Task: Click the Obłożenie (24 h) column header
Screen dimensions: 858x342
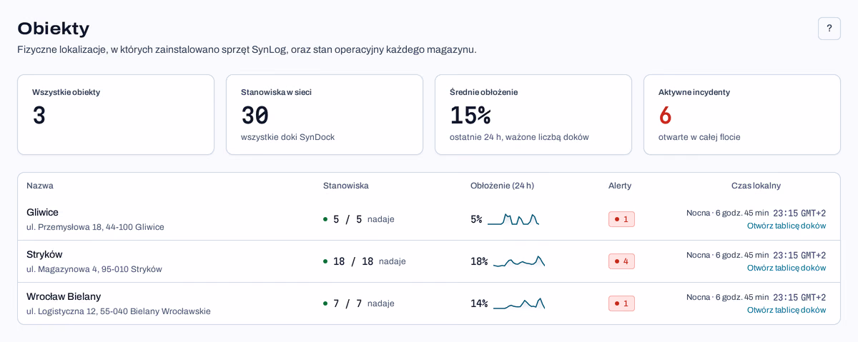Action: pyautogui.click(x=502, y=186)
